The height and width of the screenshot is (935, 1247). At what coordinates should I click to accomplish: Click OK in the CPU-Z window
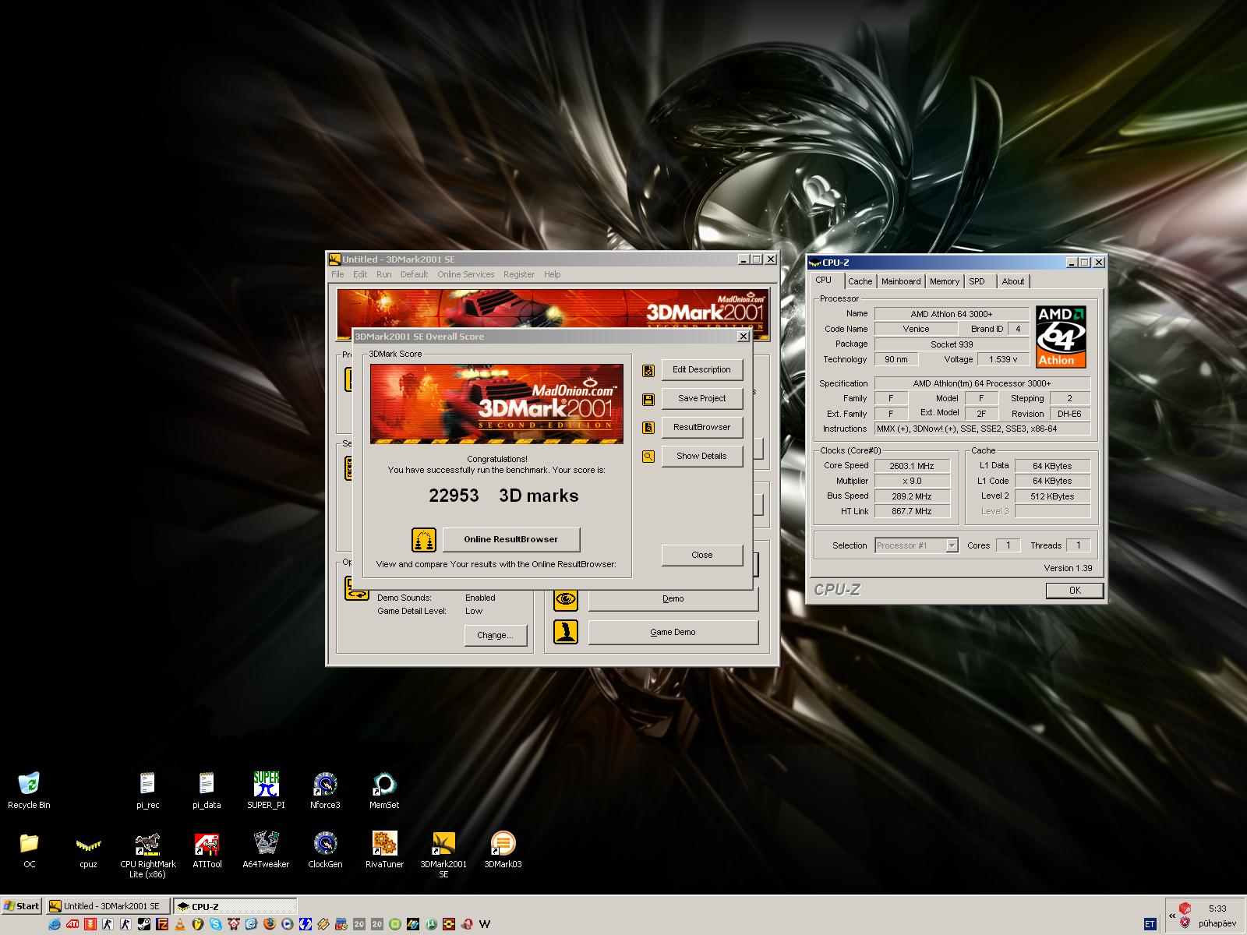click(1075, 591)
